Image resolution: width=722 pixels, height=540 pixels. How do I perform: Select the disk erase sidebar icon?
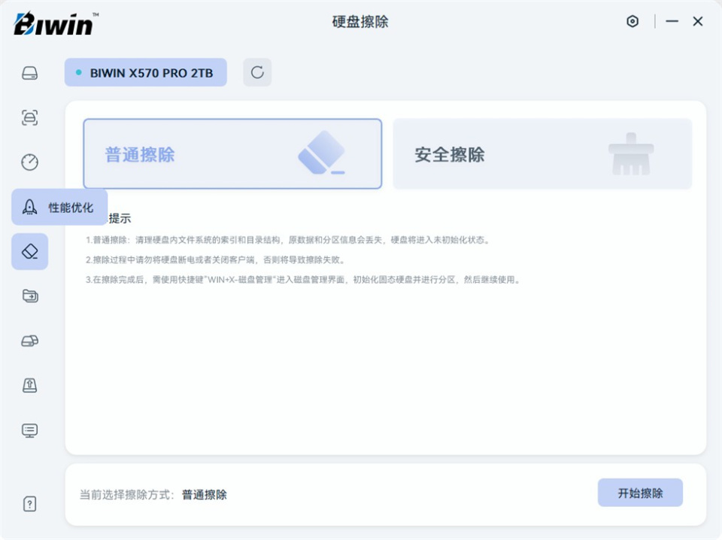pyautogui.click(x=30, y=251)
